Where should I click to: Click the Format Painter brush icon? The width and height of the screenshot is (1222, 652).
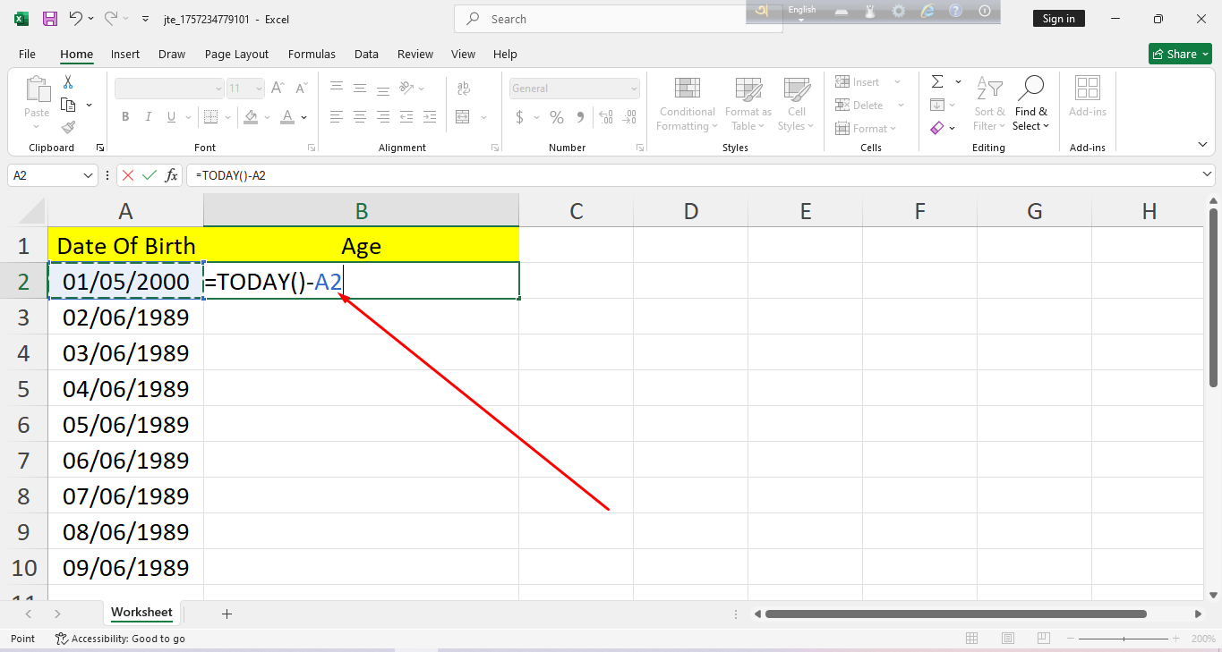tap(68, 127)
